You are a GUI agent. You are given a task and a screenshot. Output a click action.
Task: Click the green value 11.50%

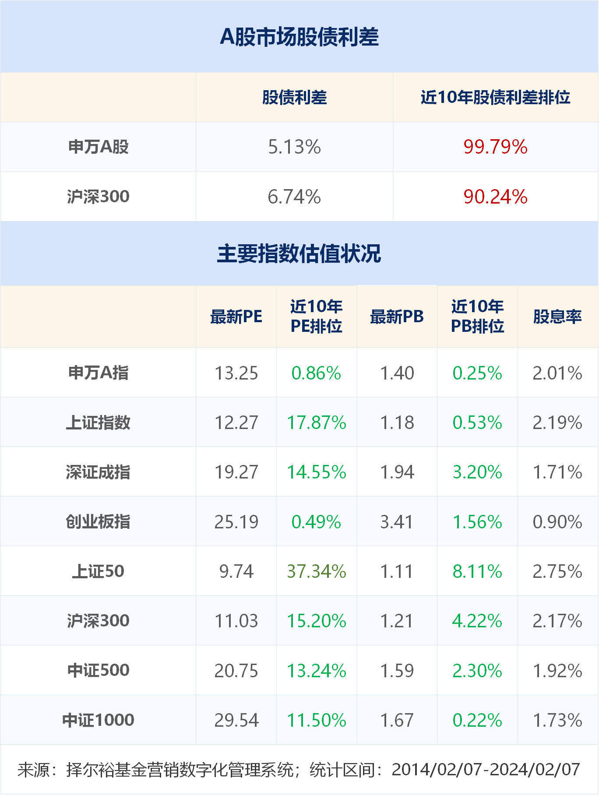(317, 720)
